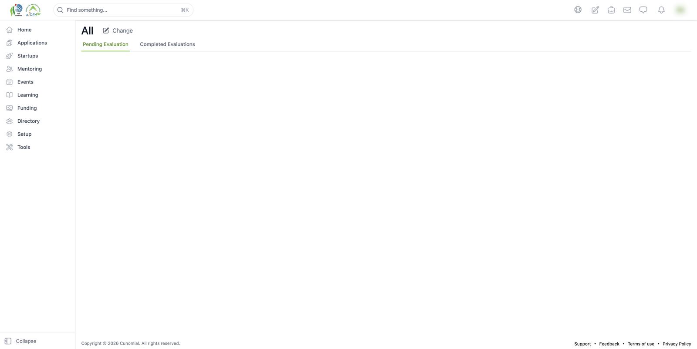Open the mail envelope icon
The image size is (697, 349).
pyautogui.click(x=627, y=10)
